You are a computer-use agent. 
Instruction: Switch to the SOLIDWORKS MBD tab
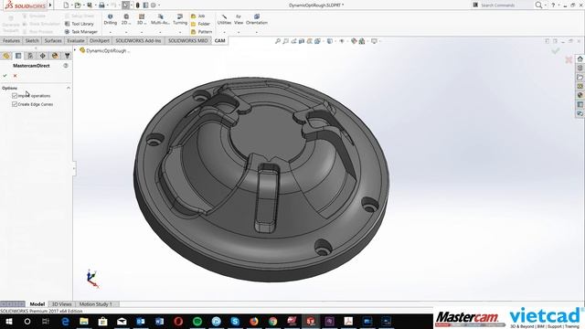[x=188, y=40]
